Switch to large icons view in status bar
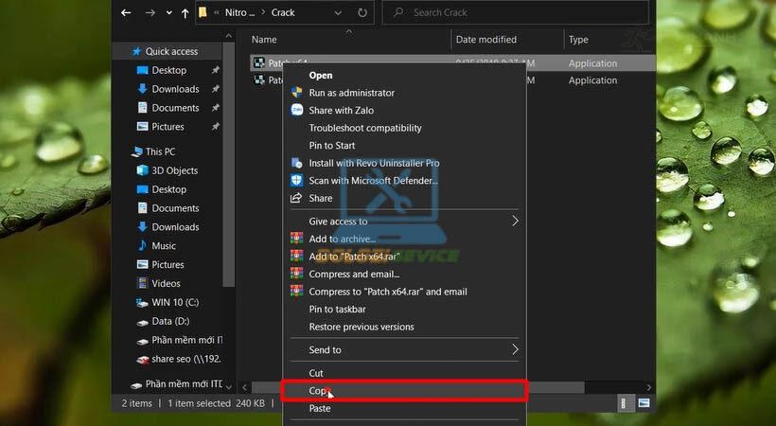 pos(644,403)
